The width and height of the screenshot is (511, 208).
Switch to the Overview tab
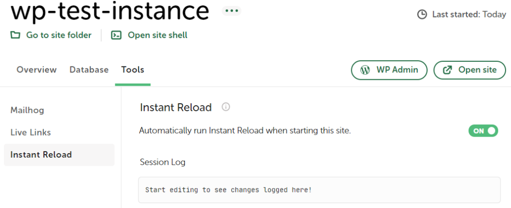point(36,70)
